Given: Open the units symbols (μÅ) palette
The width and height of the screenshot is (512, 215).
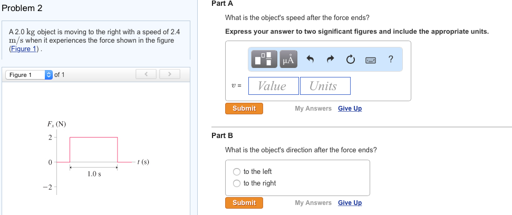Looking at the screenshot, I should (x=288, y=60).
